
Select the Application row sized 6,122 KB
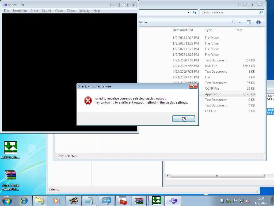coord(227,94)
